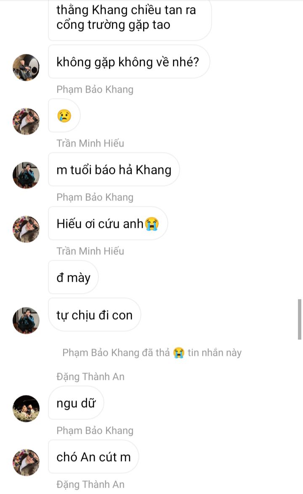
Task: Select the 'không gặp không về nhé?' message
Action: pos(129,62)
